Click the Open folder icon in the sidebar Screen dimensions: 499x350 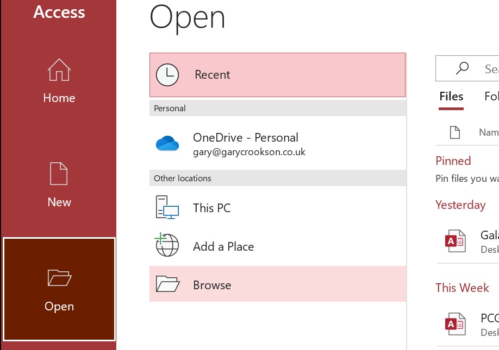pyautogui.click(x=59, y=278)
